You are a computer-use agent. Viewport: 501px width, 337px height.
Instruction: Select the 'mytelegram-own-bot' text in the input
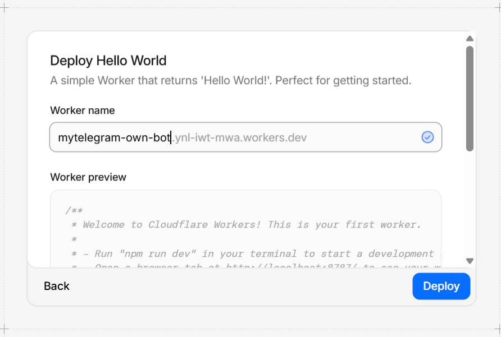point(112,137)
